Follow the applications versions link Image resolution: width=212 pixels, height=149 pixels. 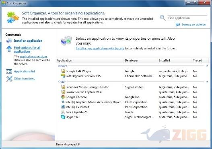pyautogui.click(x=34, y=56)
